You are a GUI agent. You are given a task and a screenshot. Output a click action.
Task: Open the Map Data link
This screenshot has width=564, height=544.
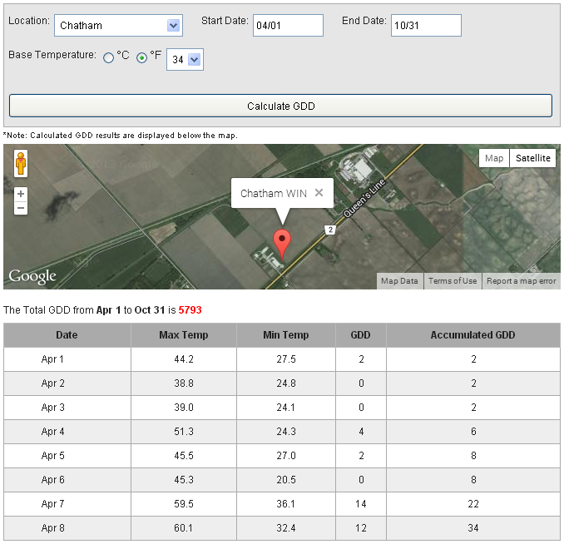click(x=399, y=281)
